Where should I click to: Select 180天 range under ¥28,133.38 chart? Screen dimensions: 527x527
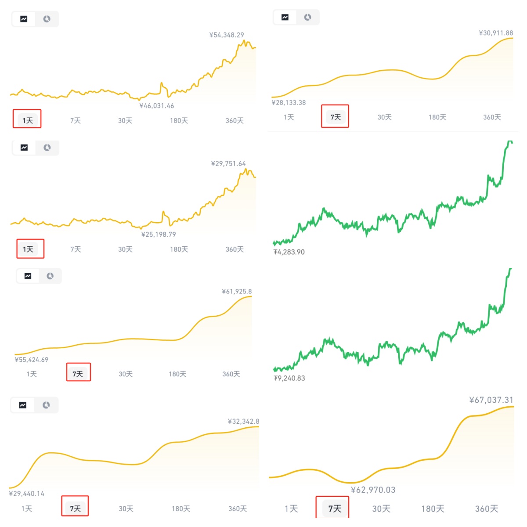437,117
